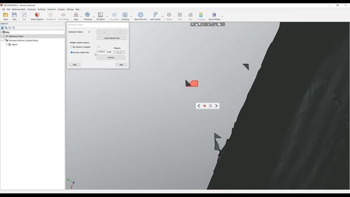350x197 pixels.
Task: Open the Align dropdown arrow
Action: click(81, 16)
